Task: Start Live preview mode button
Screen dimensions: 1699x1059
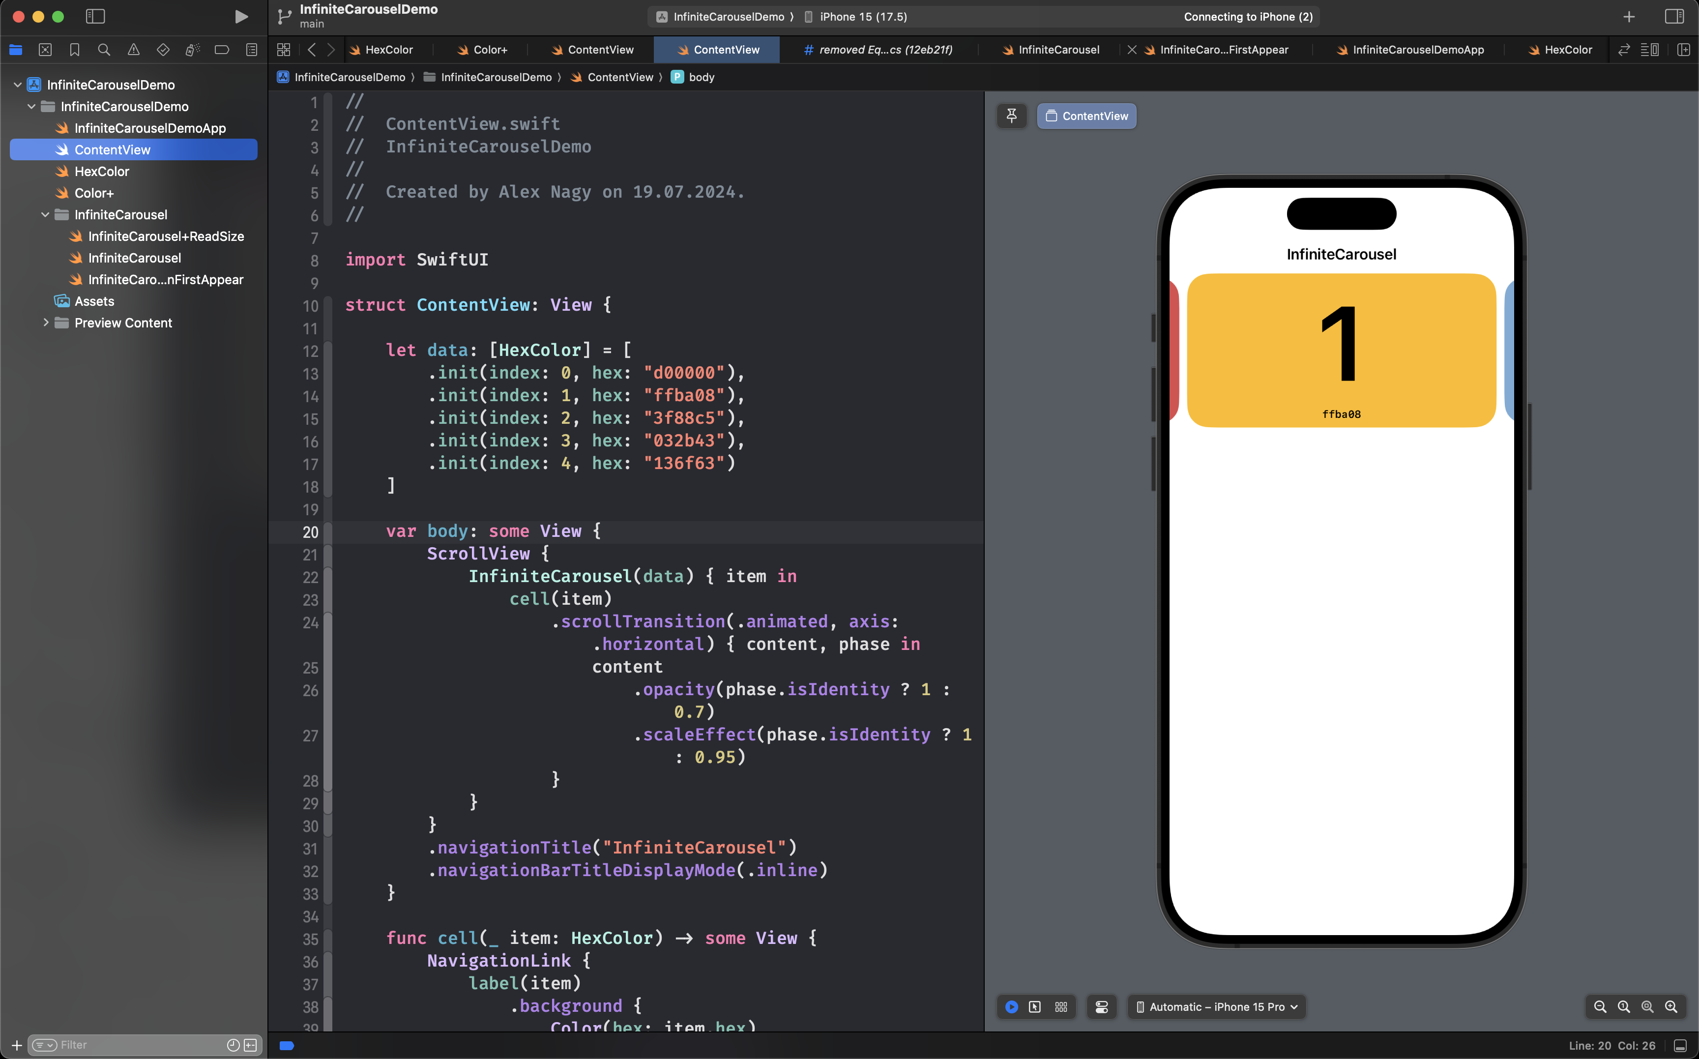Action: tap(1011, 1006)
